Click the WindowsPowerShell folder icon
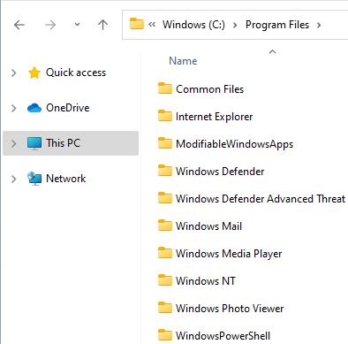This screenshot has height=344, width=348. [165, 335]
